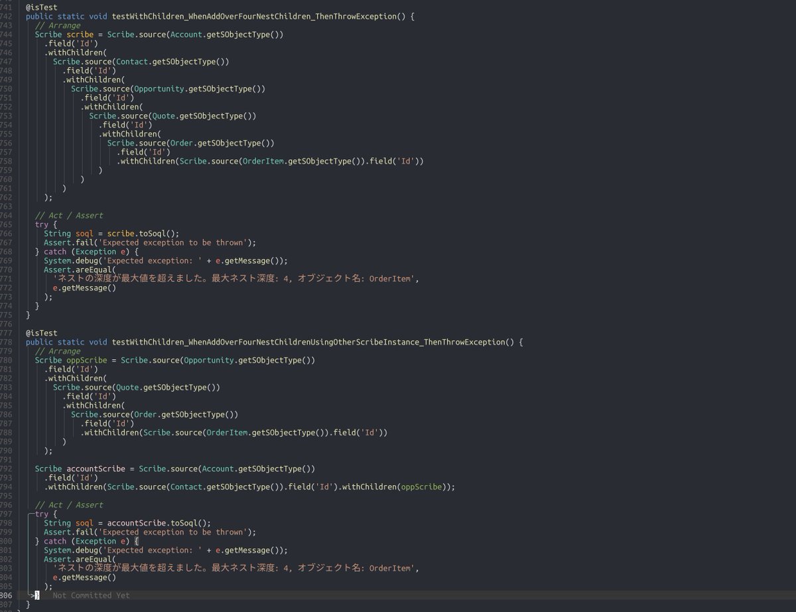The width and height of the screenshot is (796, 612).
Task: Click the 'try' keyword on line 765
Action: [42, 224]
